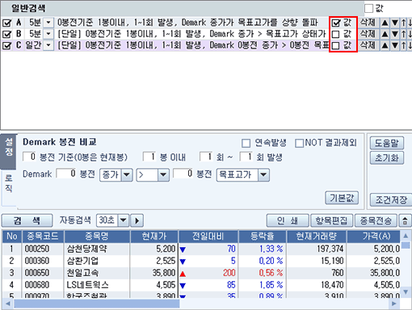Move condition B down with triangle arrow
Screen dimensions: 412x310
(x=395, y=34)
